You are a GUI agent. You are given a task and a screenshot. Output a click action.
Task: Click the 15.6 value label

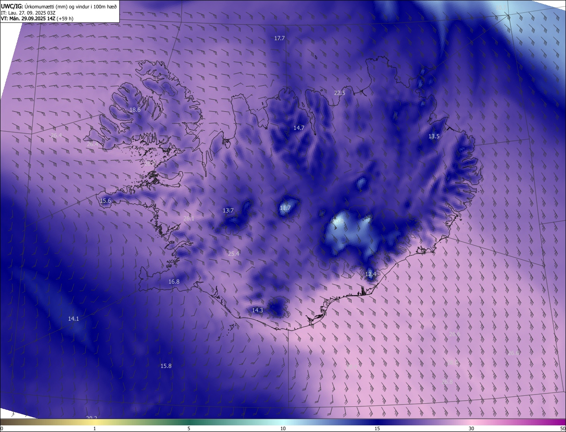[x=106, y=201]
